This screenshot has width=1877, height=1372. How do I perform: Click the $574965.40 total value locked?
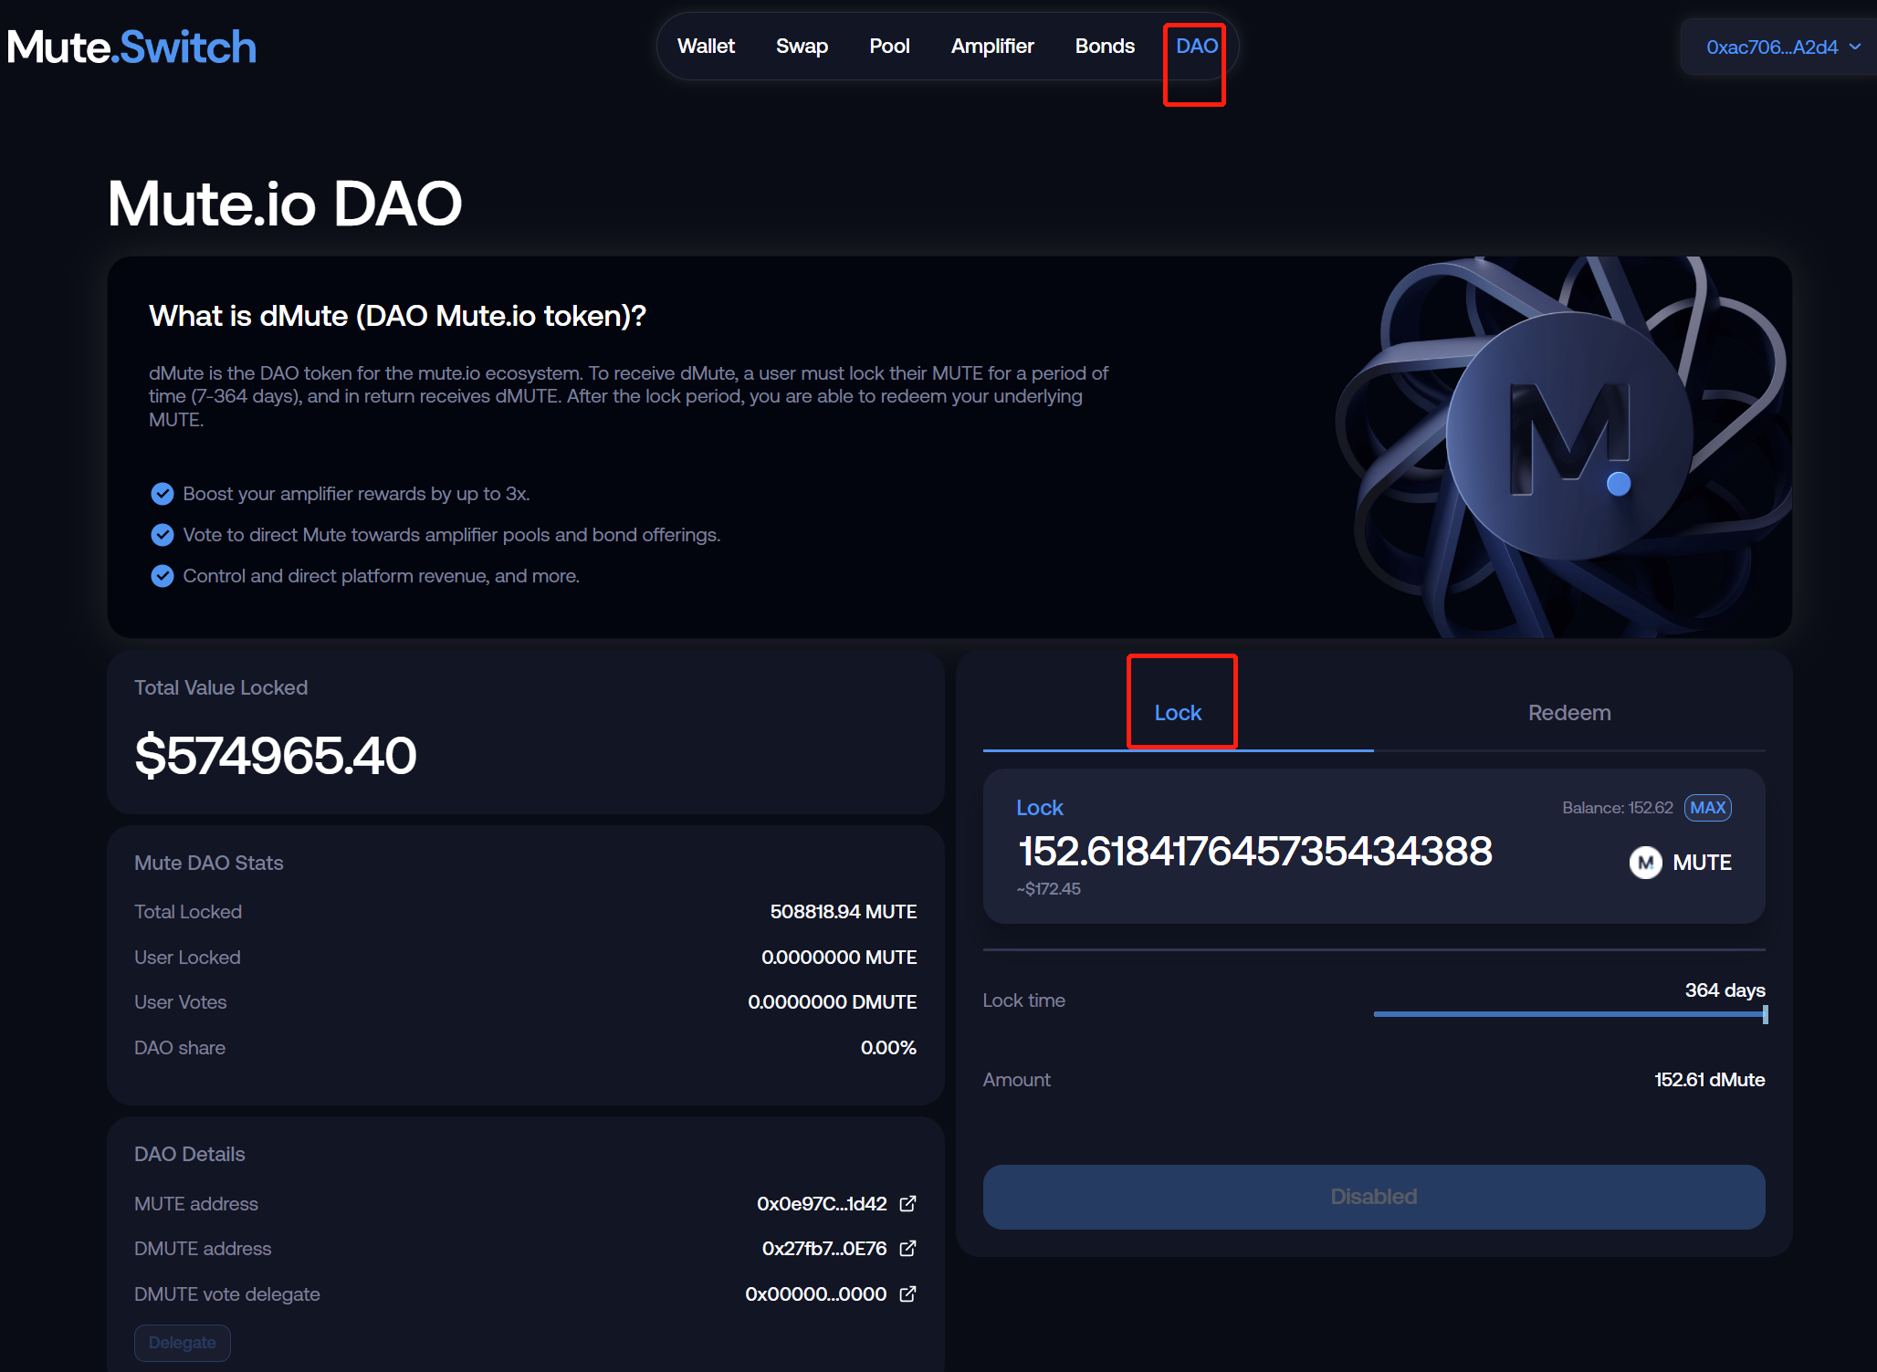tap(275, 755)
